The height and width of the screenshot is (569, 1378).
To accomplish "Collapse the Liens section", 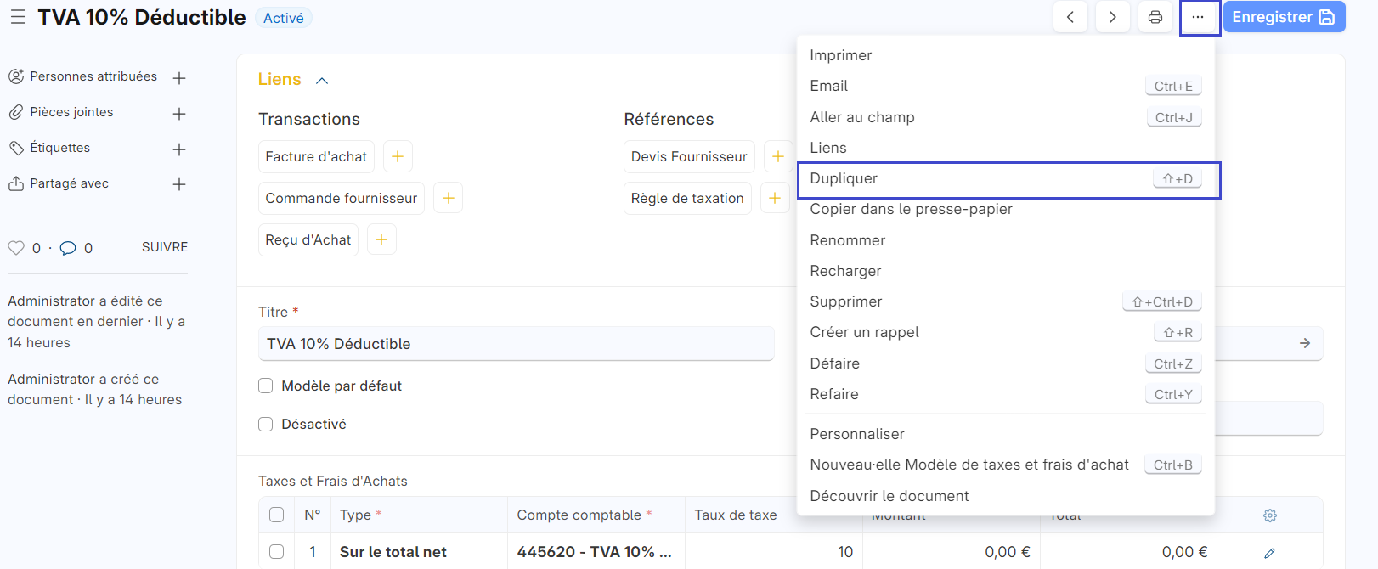I will tap(322, 81).
